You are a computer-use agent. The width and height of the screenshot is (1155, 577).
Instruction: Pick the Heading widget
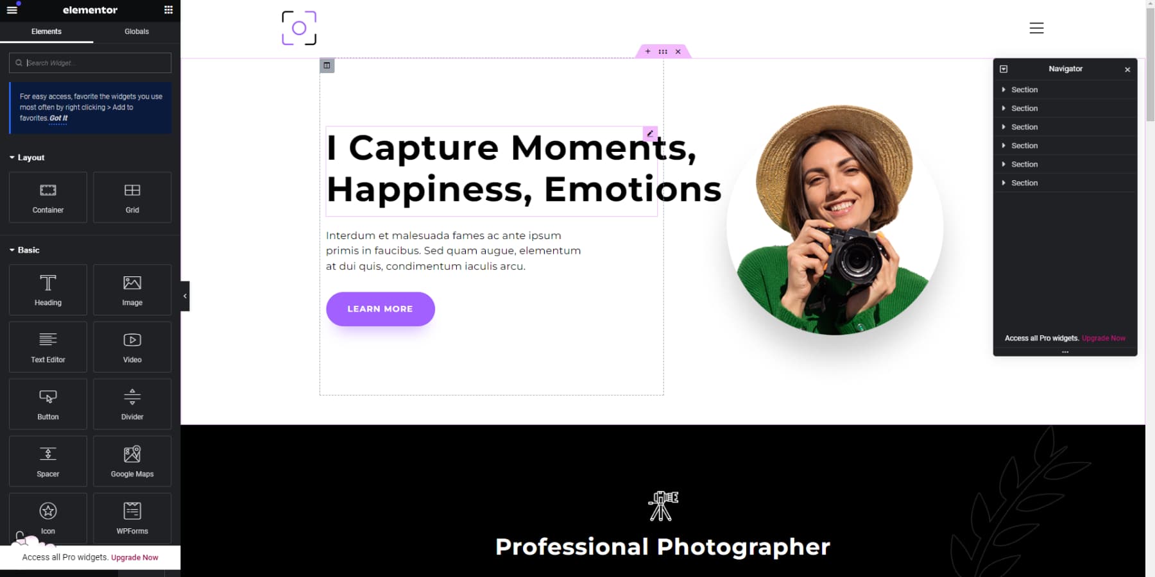(48, 290)
